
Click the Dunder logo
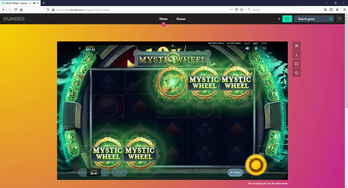pyautogui.click(x=14, y=19)
